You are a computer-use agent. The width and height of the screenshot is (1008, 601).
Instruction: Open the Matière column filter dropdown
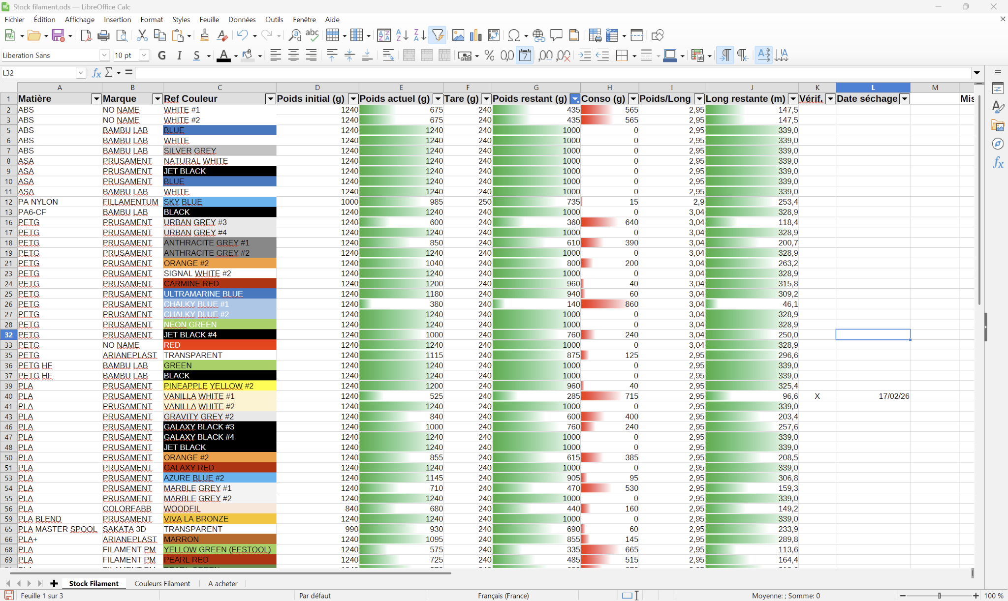tap(96, 99)
